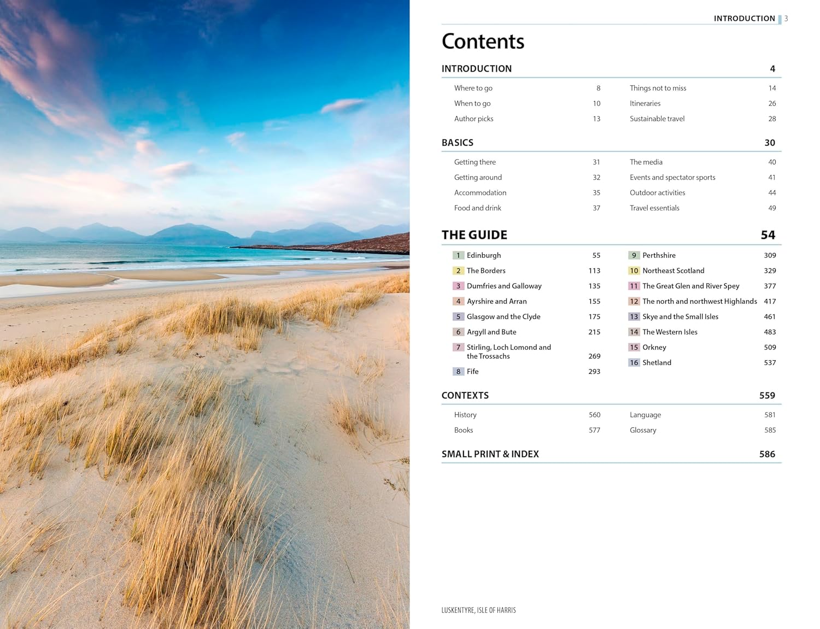820x629 pixels.
Task: Select the number 11 Great Glen badge
Action: coord(634,286)
